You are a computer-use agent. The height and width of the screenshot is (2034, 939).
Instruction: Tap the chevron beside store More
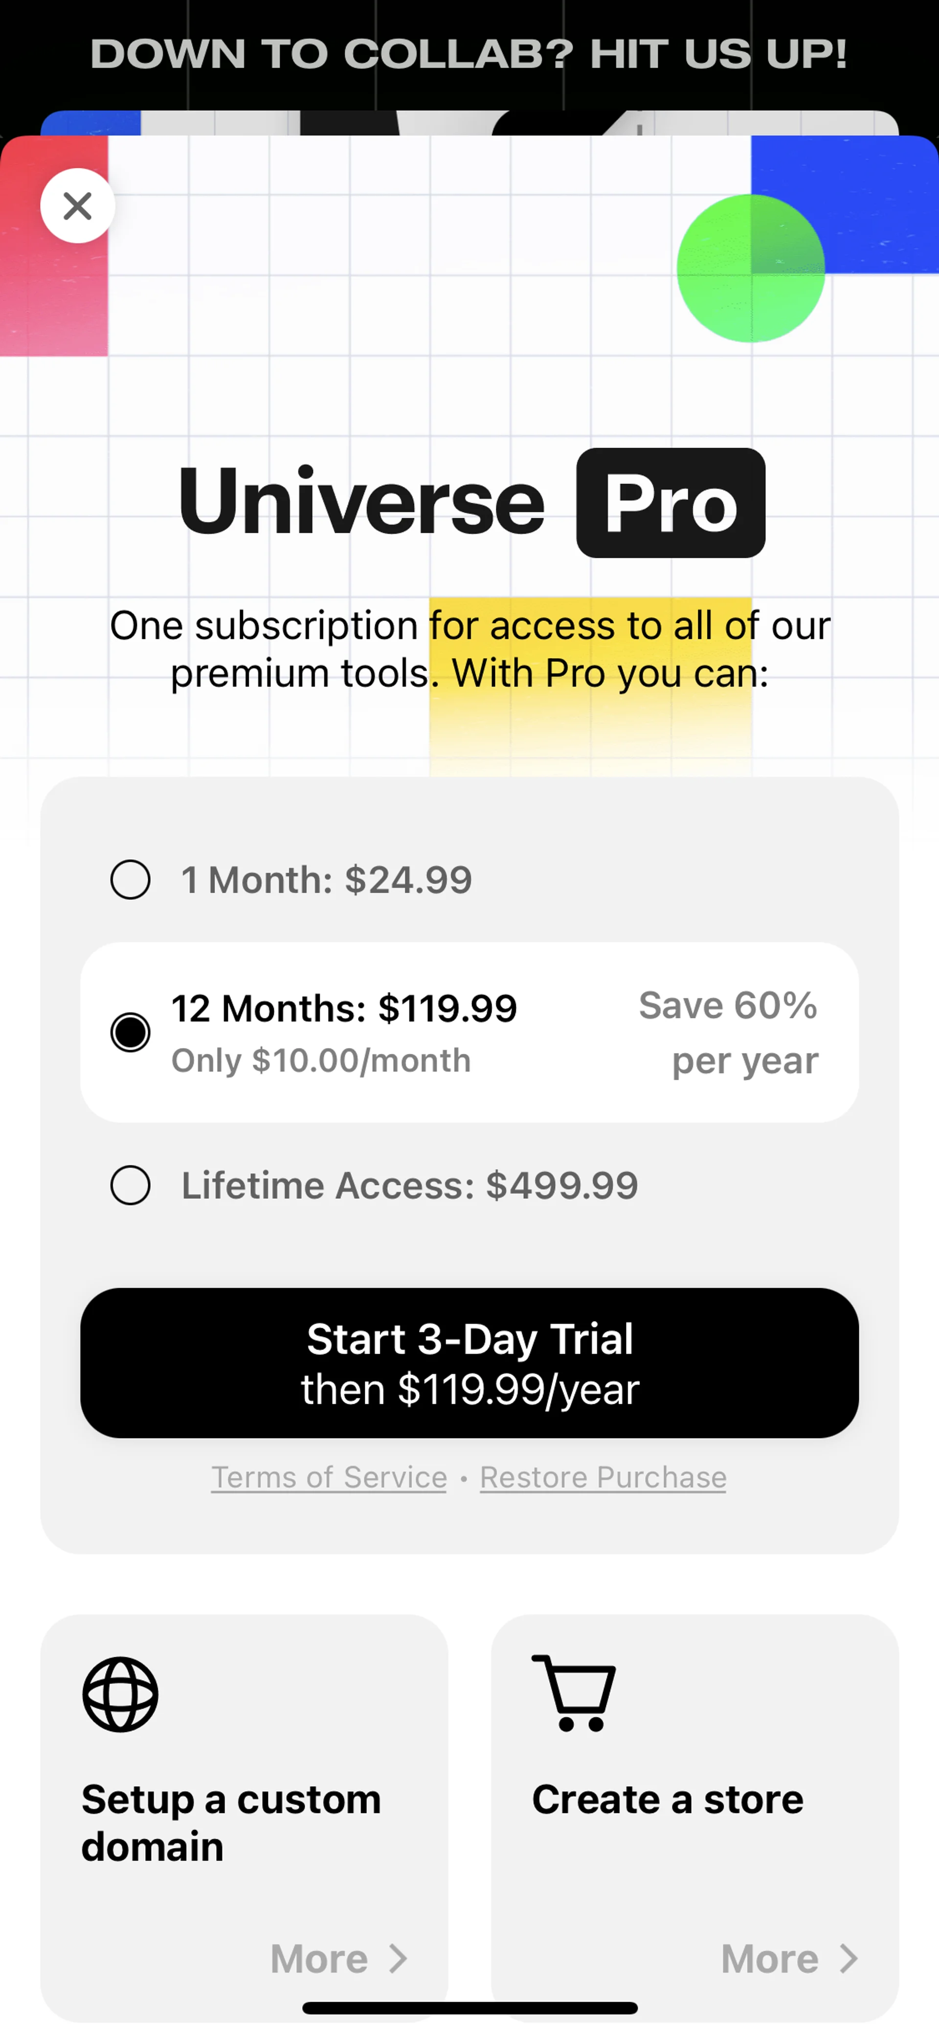tap(849, 1958)
